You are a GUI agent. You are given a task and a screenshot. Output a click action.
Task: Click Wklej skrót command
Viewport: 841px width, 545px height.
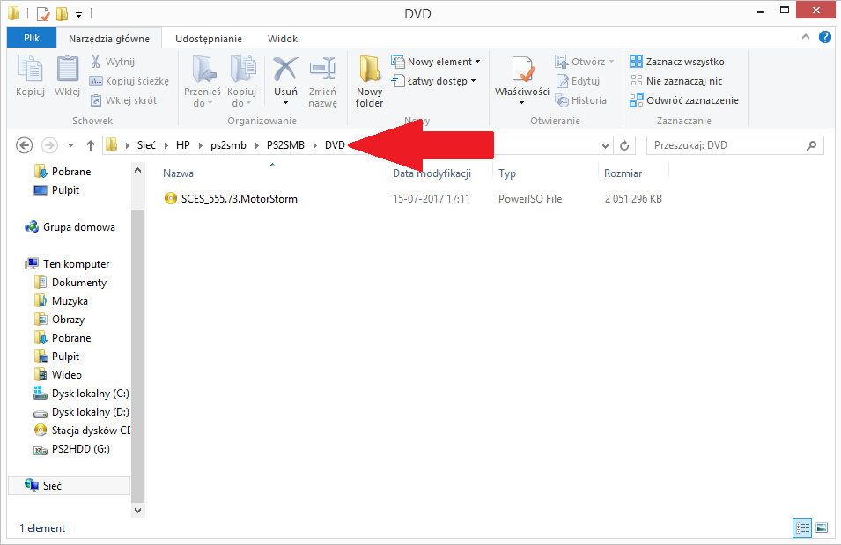click(x=124, y=100)
